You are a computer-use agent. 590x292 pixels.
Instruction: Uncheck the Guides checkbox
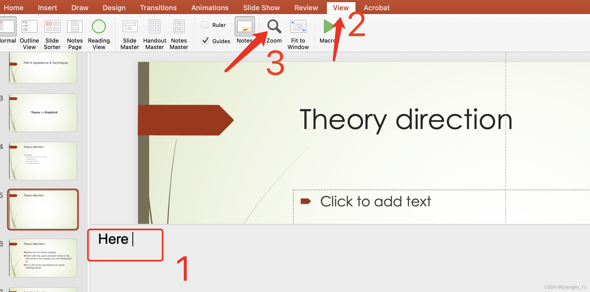(205, 41)
